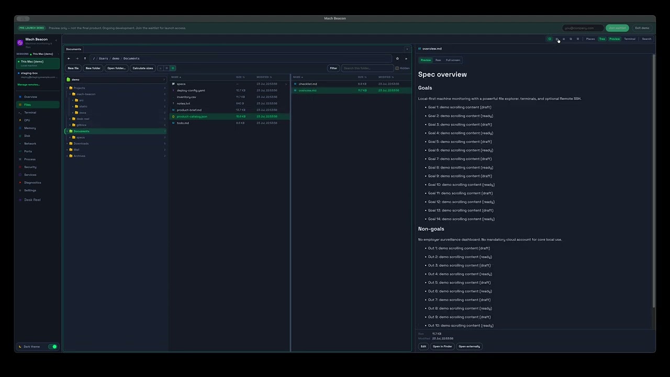Click the New folder button

coord(93,68)
